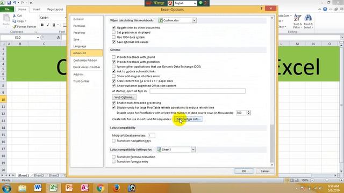Open the File ribbon tab
Image resolution: width=344 pixels, height=193 pixels.
pos(7,9)
